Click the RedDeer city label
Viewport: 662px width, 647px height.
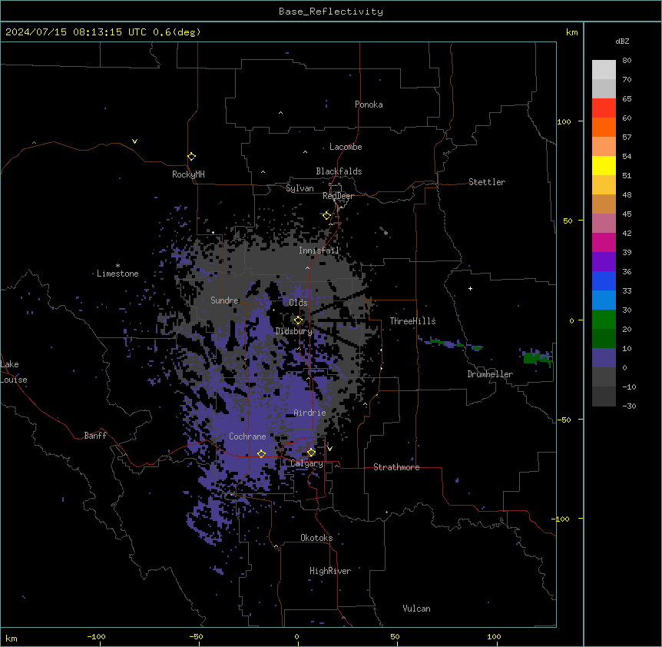tap(338, 196)
